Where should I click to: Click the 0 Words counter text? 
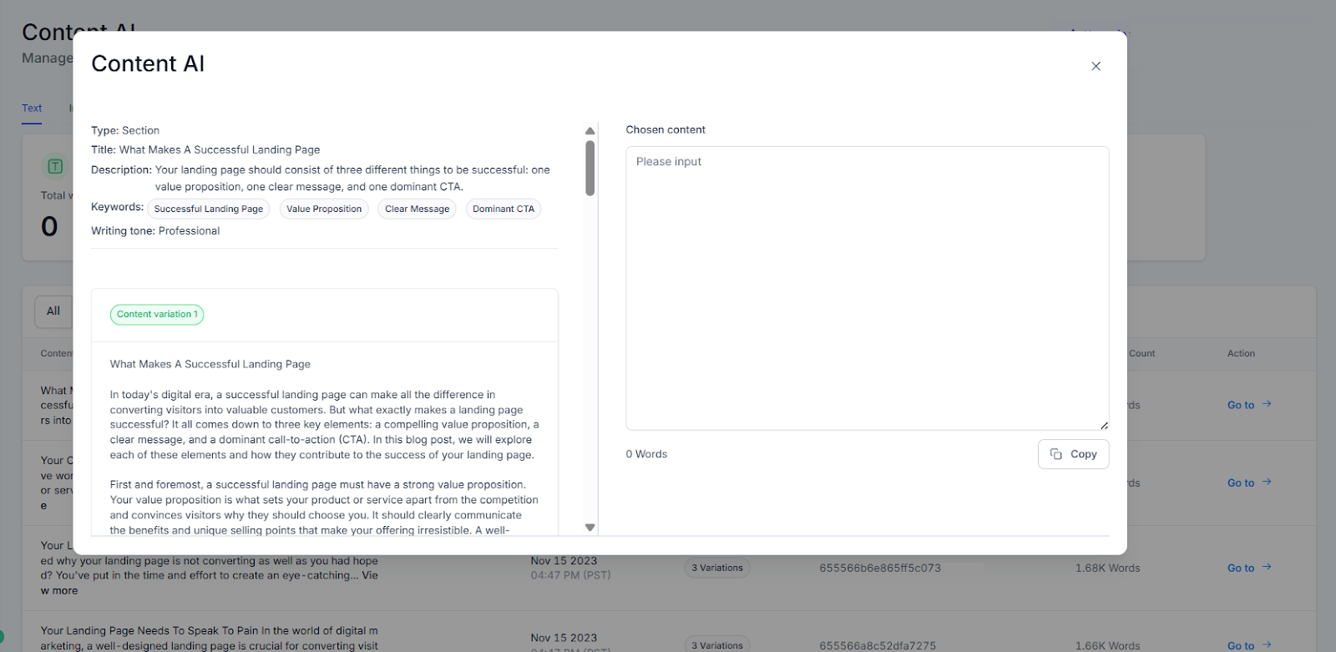[646, 454]
